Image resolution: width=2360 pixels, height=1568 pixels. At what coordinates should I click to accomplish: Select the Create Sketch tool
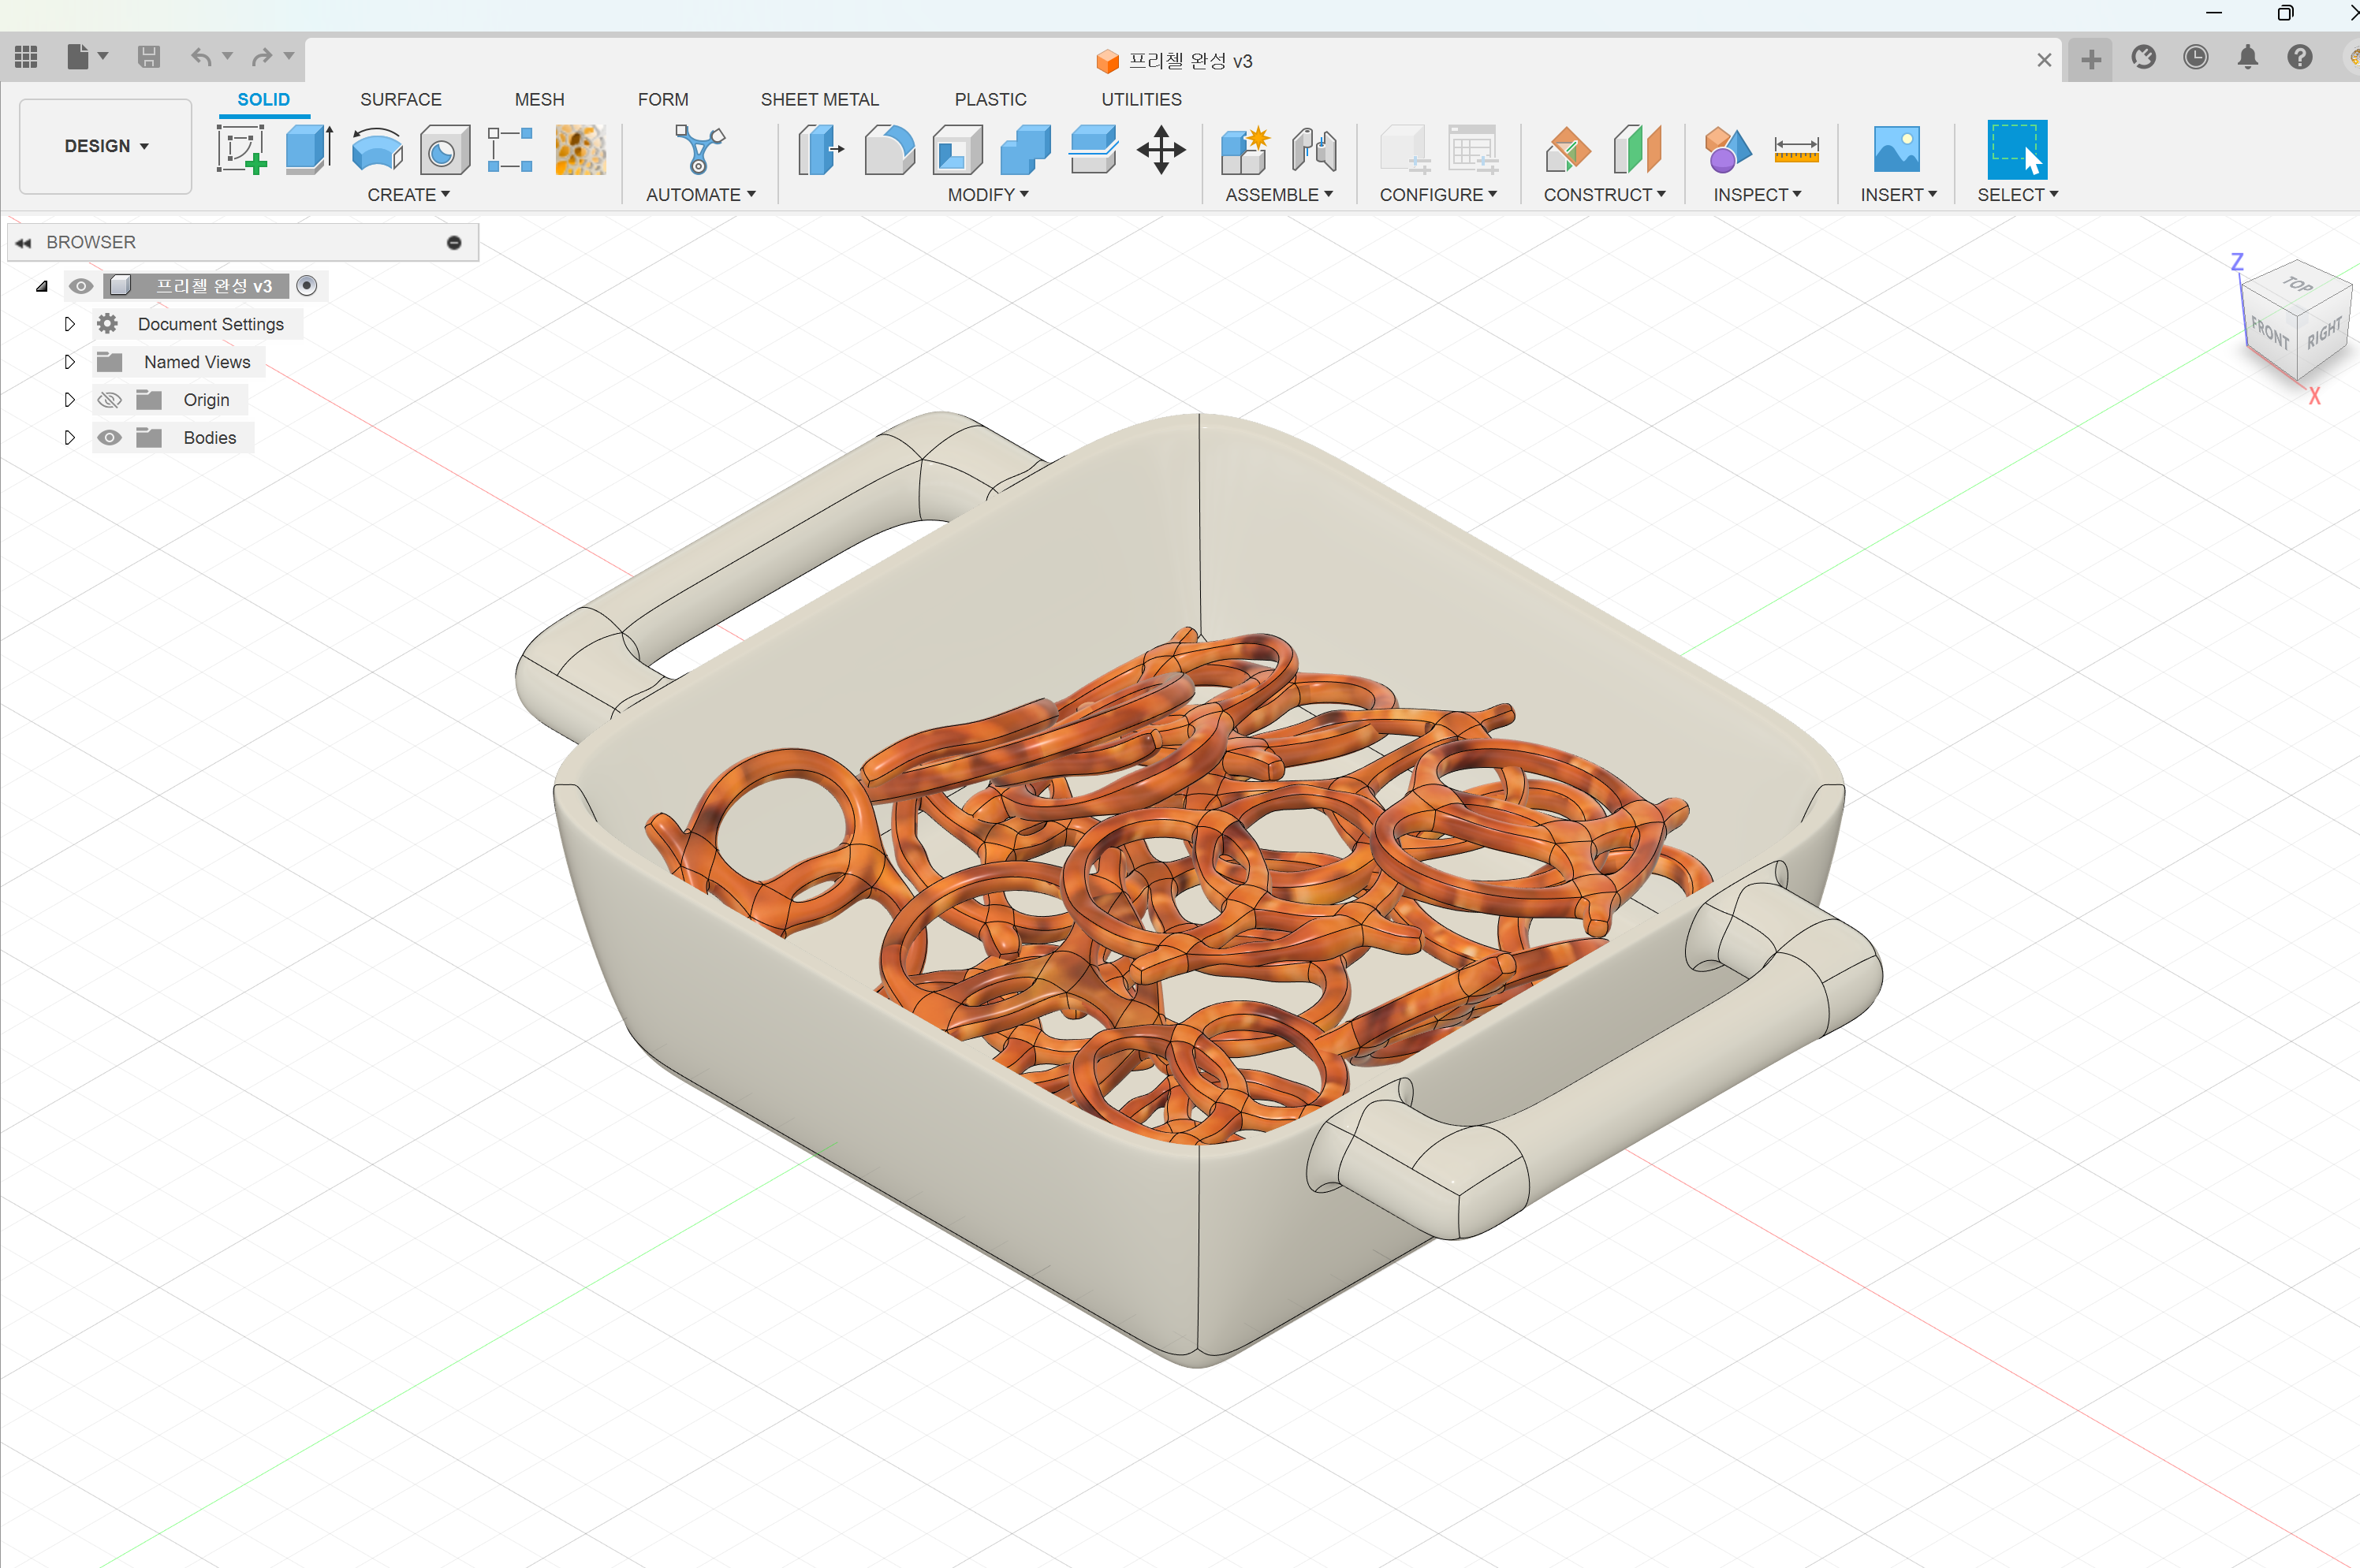(x=240, y=150)
